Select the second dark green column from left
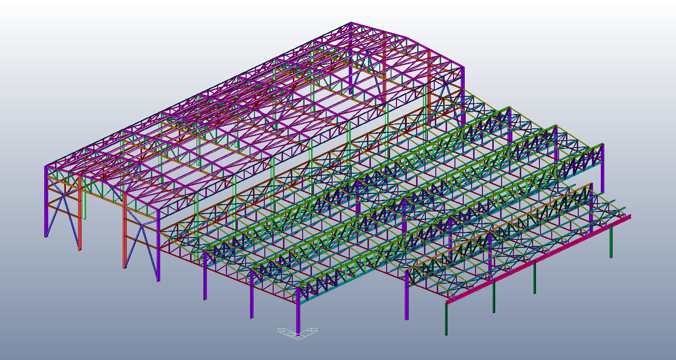Screen dimensions: 676x360 494,298
